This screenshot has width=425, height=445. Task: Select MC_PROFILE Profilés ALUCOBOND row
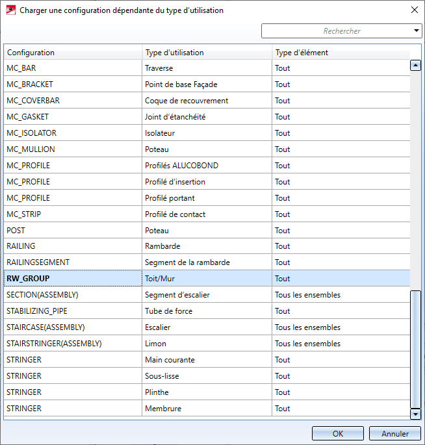click(207, 165)
